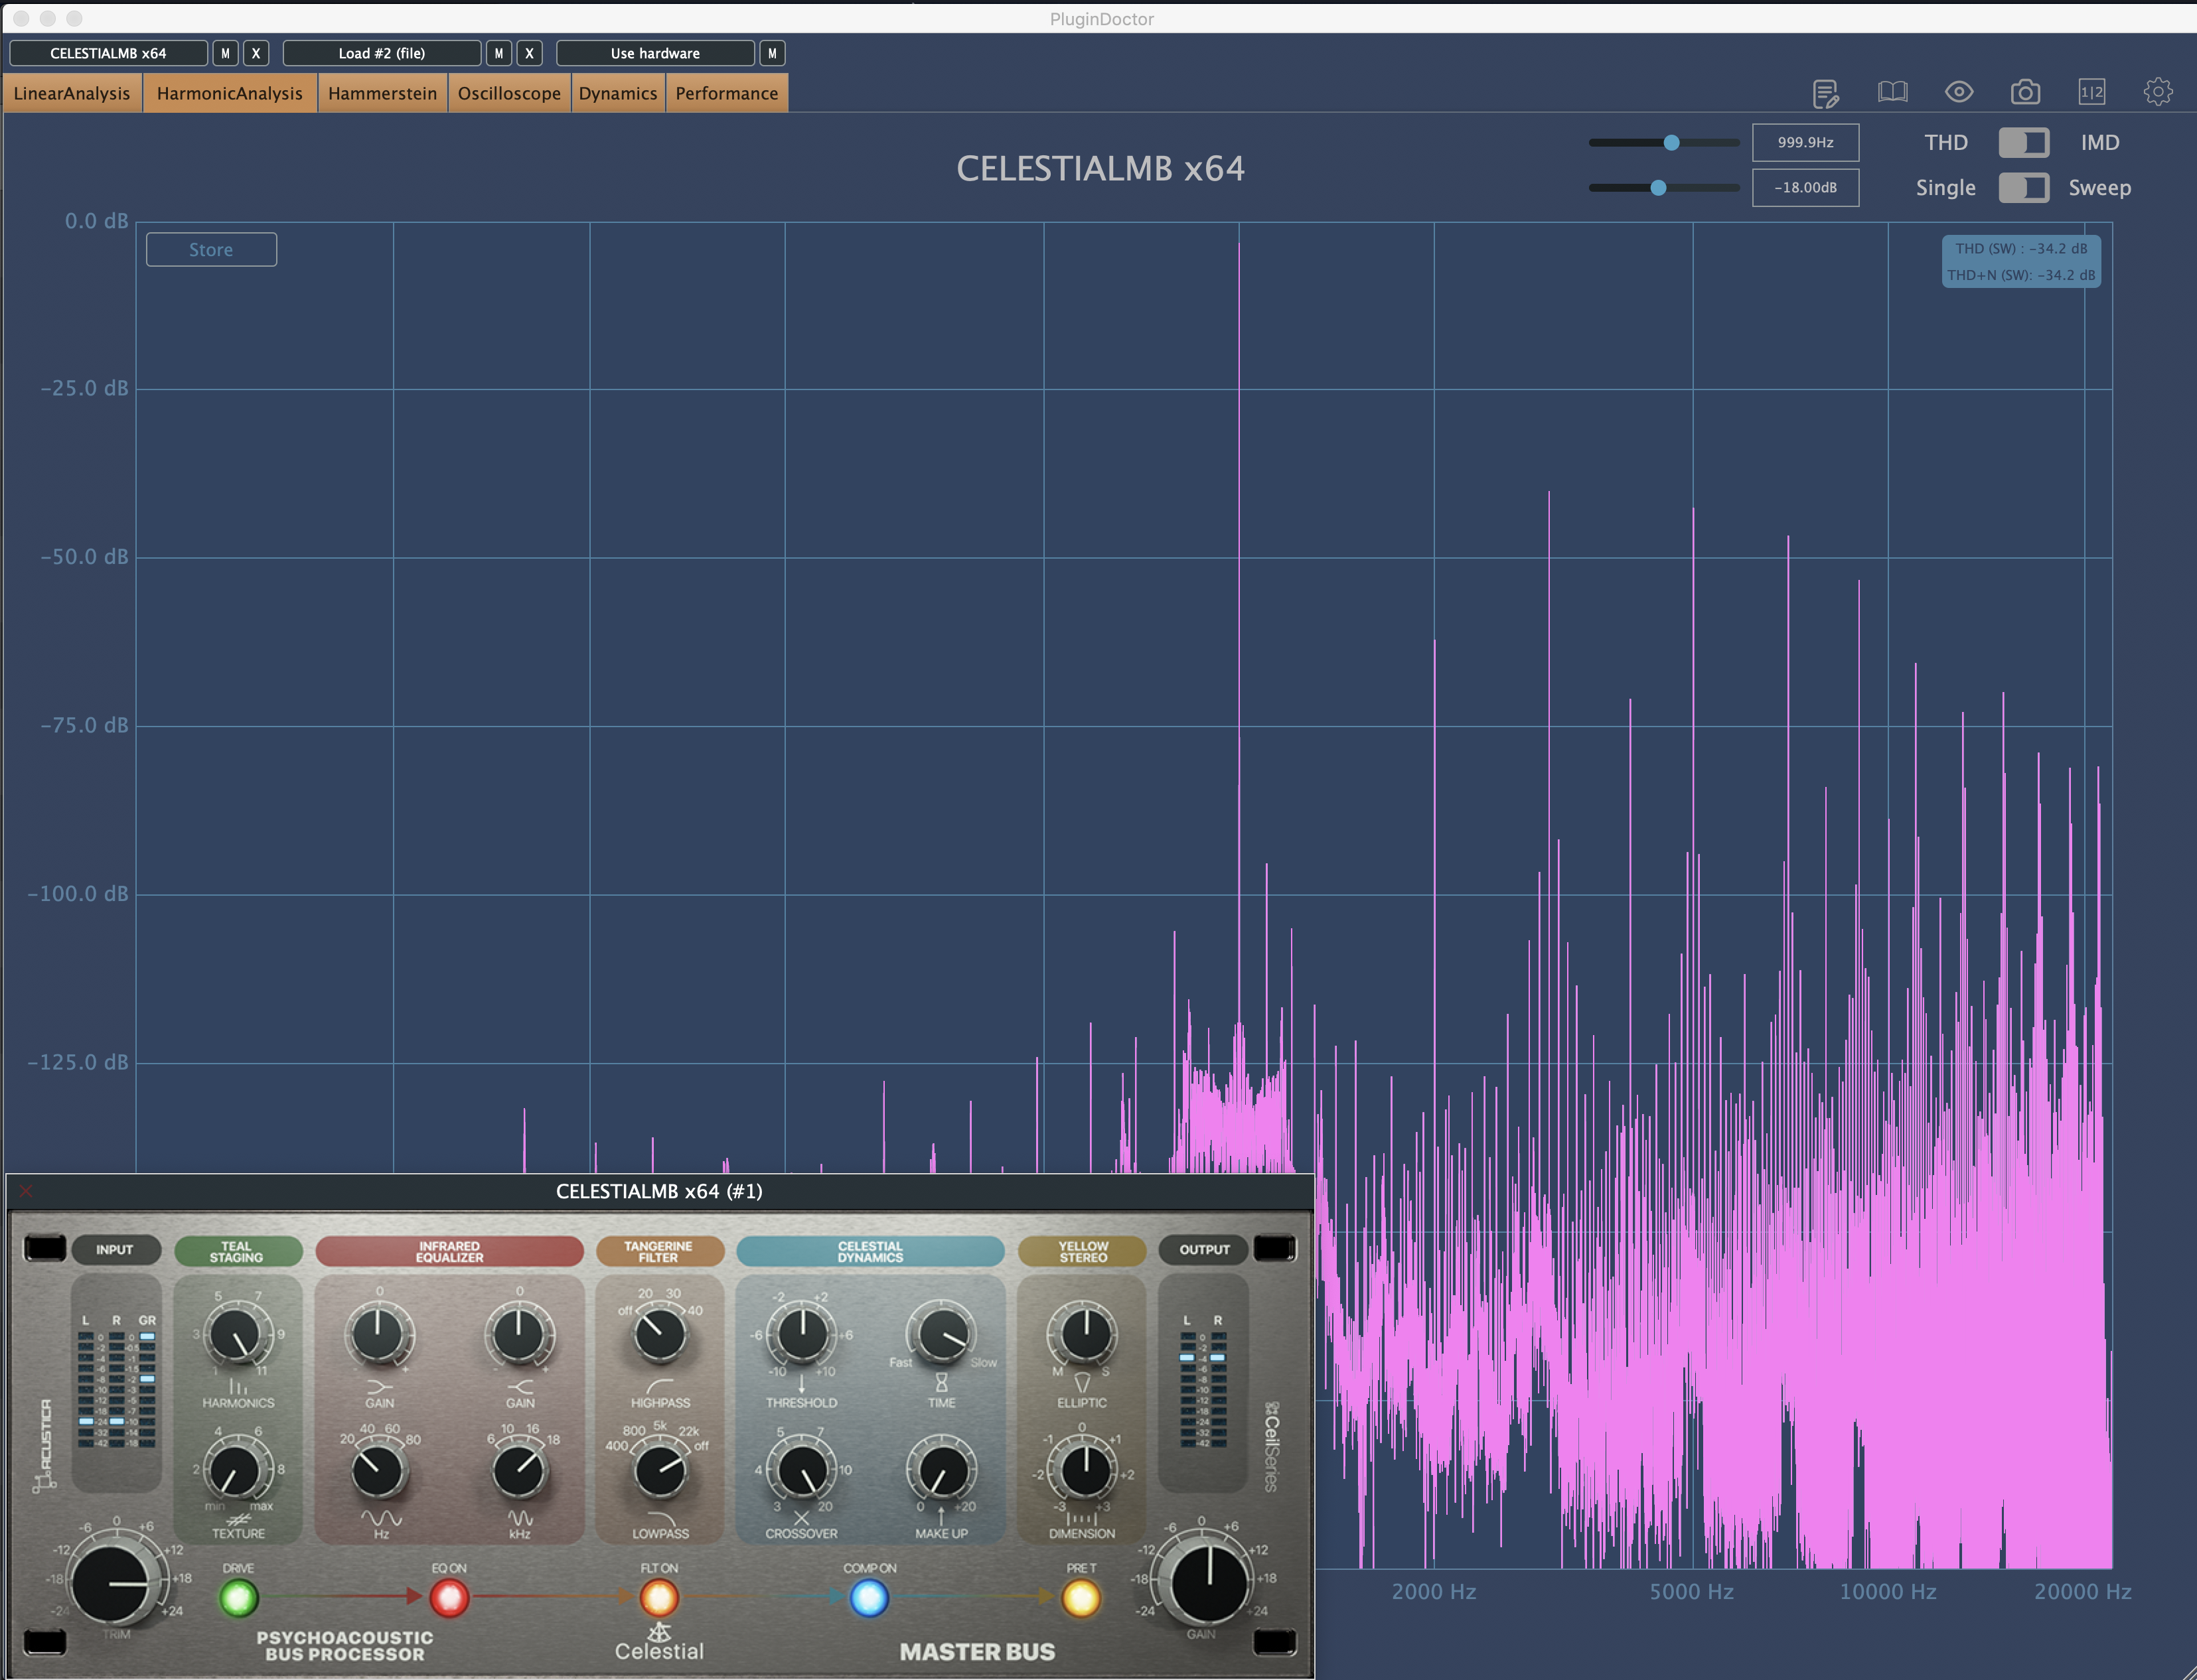Toggle the red EQ ON light
This screenshot has height=1680, width=2197.
449,1598
